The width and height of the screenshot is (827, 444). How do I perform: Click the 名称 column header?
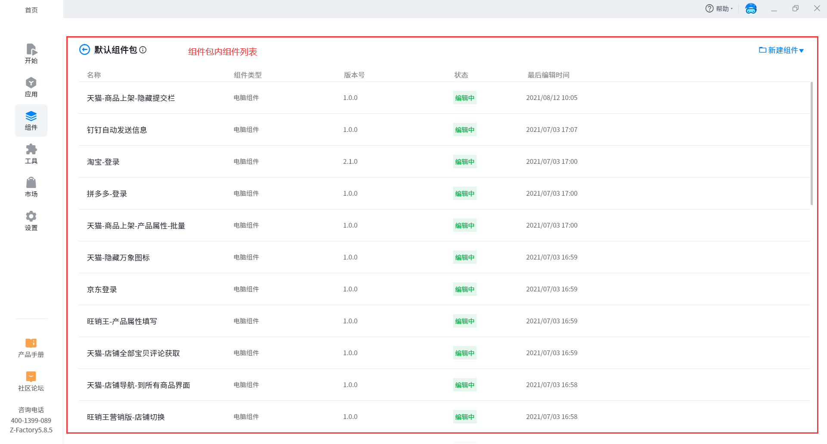[94, 75]
